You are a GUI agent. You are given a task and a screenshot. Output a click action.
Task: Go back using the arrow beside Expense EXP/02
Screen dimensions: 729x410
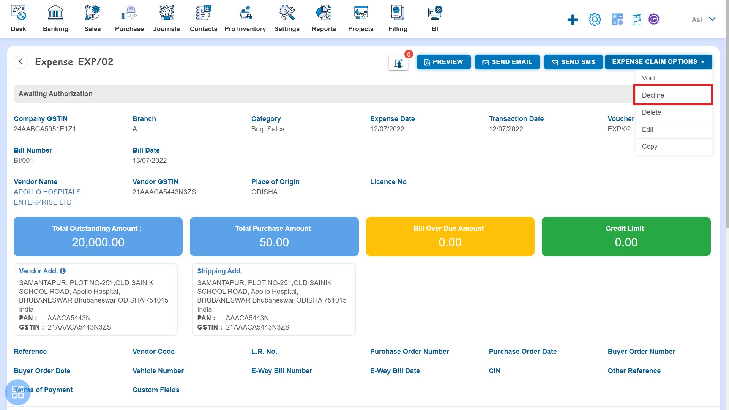(21, 61)
